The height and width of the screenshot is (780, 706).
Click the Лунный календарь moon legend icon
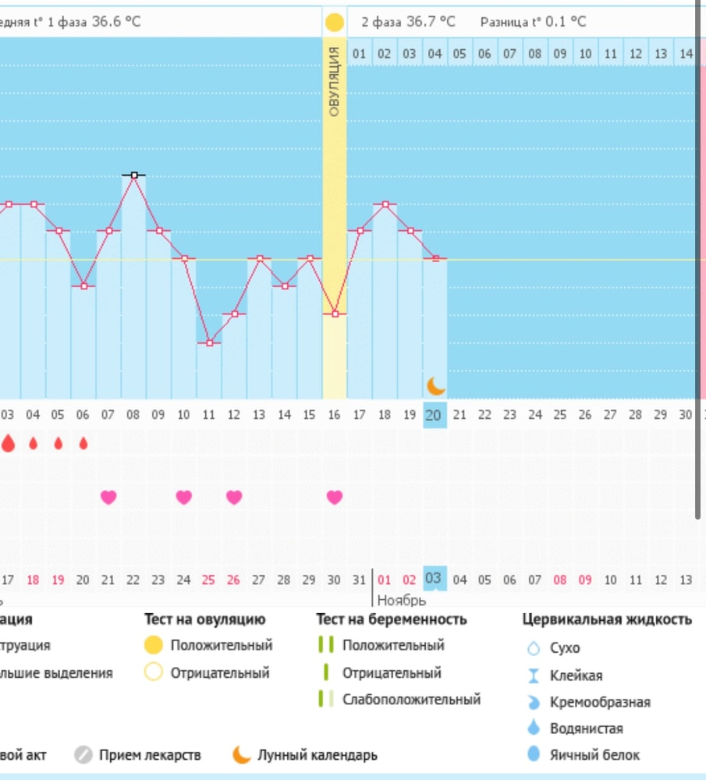click(x=242, y=755)
